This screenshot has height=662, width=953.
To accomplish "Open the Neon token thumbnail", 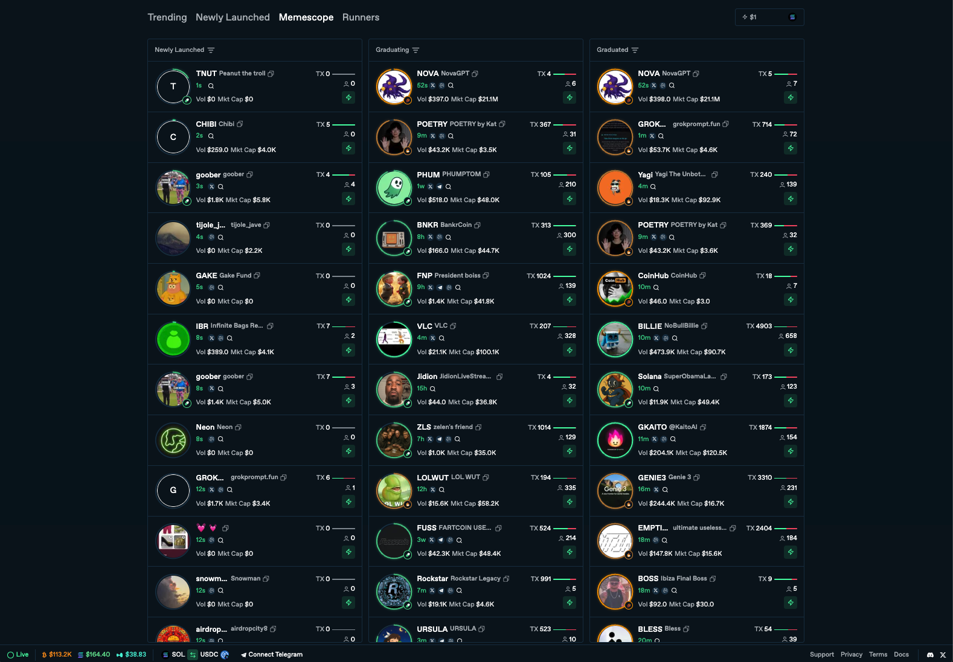I will tap(173, 440).
